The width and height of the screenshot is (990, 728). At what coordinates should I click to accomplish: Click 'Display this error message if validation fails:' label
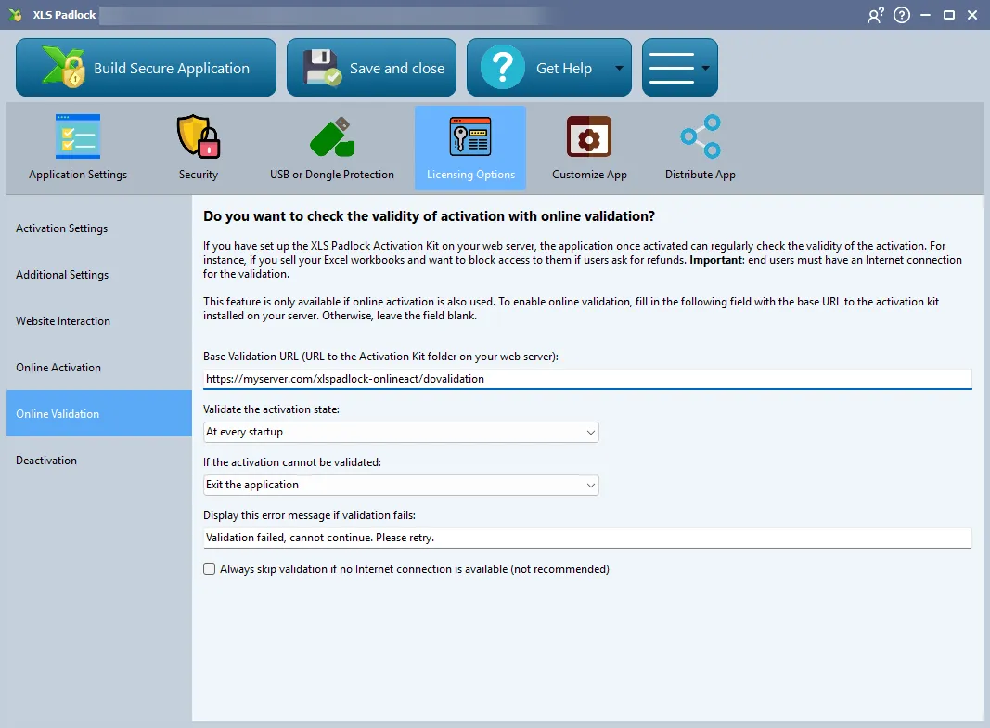[x=309, y=515]
